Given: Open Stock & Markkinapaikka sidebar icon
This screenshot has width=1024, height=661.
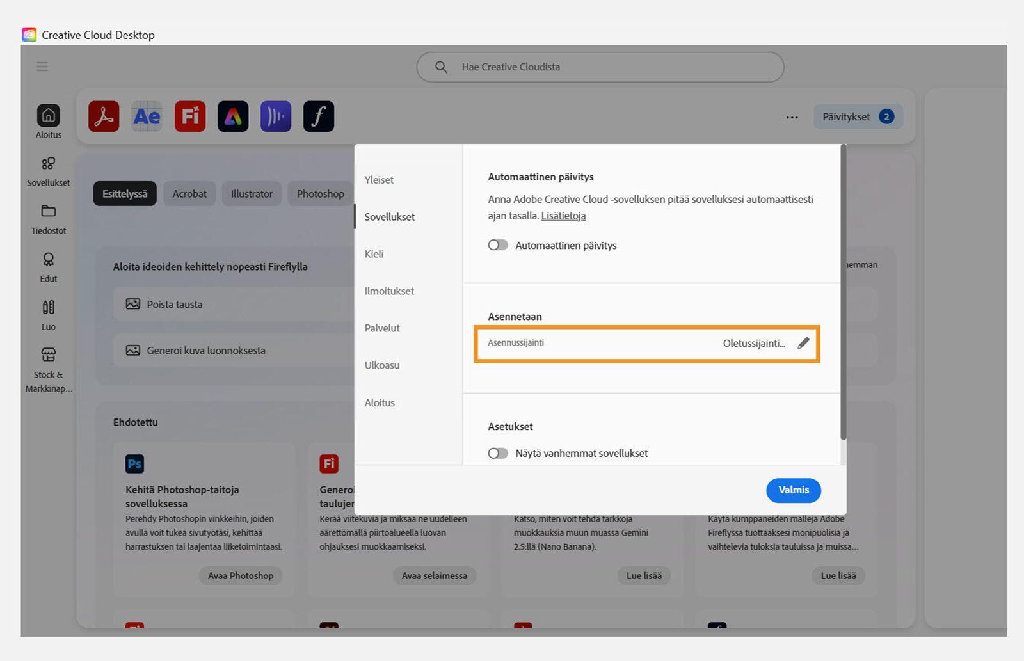Looking at the screenshot, I should click(48, 354).
